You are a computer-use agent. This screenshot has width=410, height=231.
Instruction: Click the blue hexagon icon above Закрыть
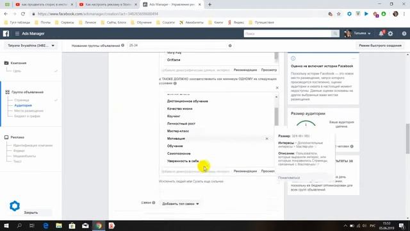[x=15, y=206]
